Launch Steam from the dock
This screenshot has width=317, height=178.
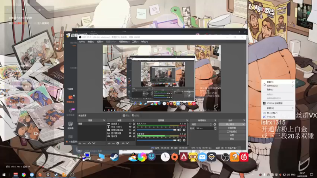pos(115,157)
